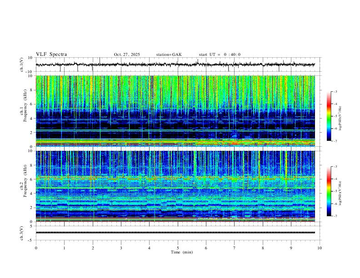Click the upper ch.1 PSD color bar
This screenshot has width=360, height=278.
coord(329,116)
